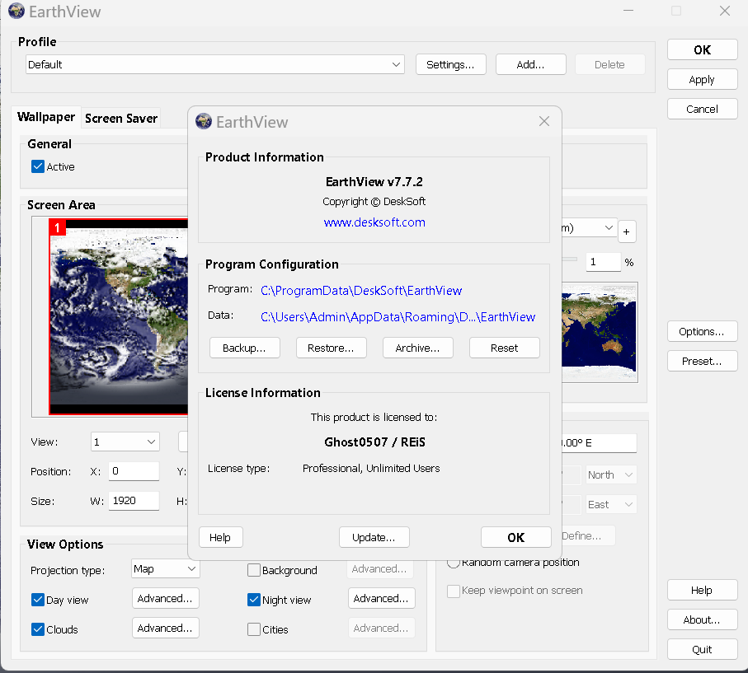Click the Apply button
The height and width of the screenshot is (673, 748).
(702, 79)
